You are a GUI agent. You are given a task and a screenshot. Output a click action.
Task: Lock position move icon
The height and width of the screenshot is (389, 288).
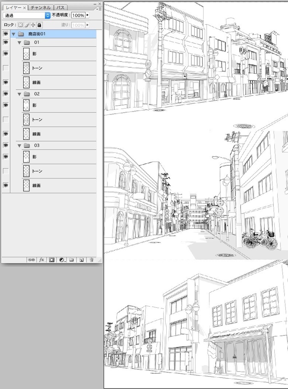click(x=33, y=25)
